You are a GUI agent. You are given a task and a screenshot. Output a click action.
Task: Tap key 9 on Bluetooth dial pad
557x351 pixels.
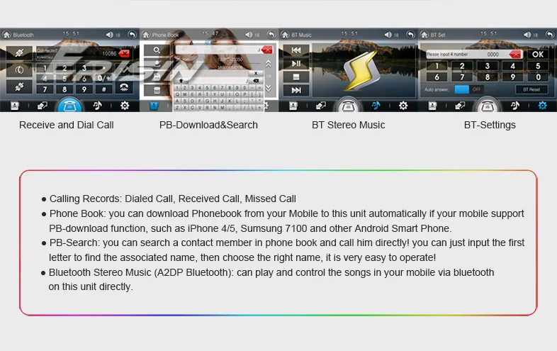84,89
